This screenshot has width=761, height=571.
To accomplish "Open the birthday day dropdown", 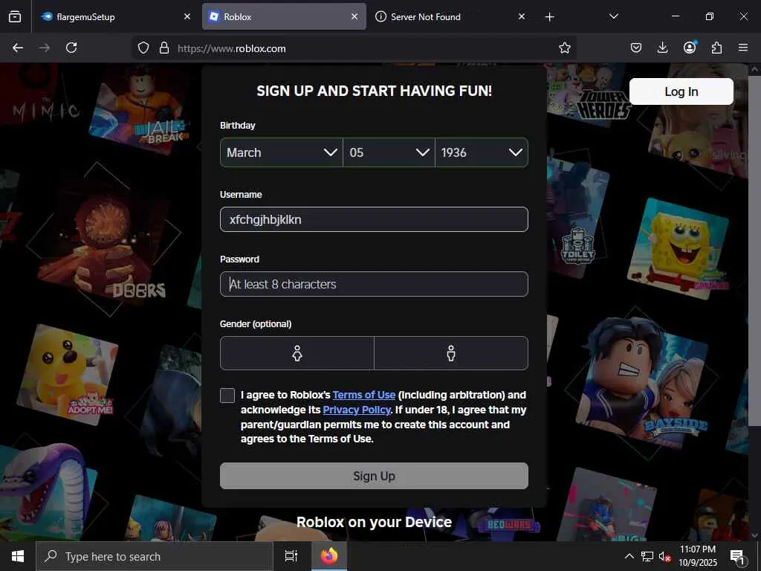I will click(x=389, y=152).
